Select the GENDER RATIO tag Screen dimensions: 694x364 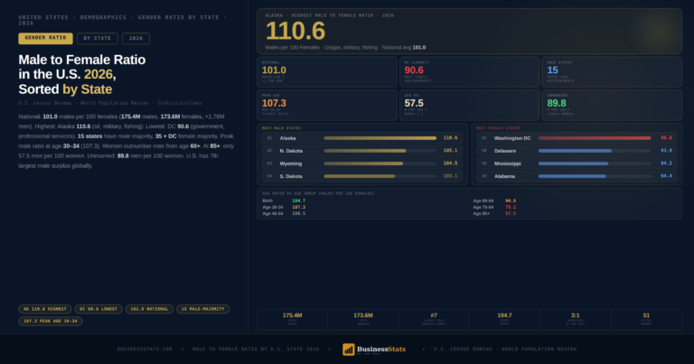45,39
